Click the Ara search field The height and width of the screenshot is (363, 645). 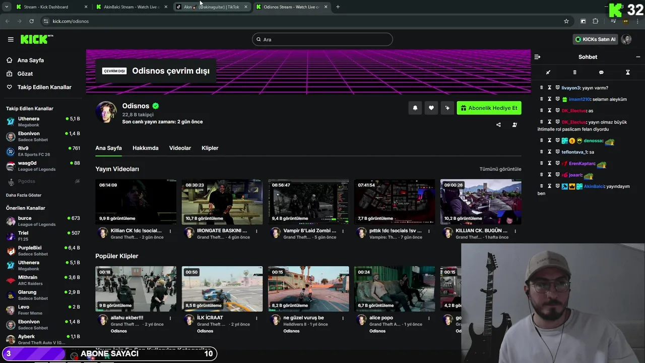[322, 39]
